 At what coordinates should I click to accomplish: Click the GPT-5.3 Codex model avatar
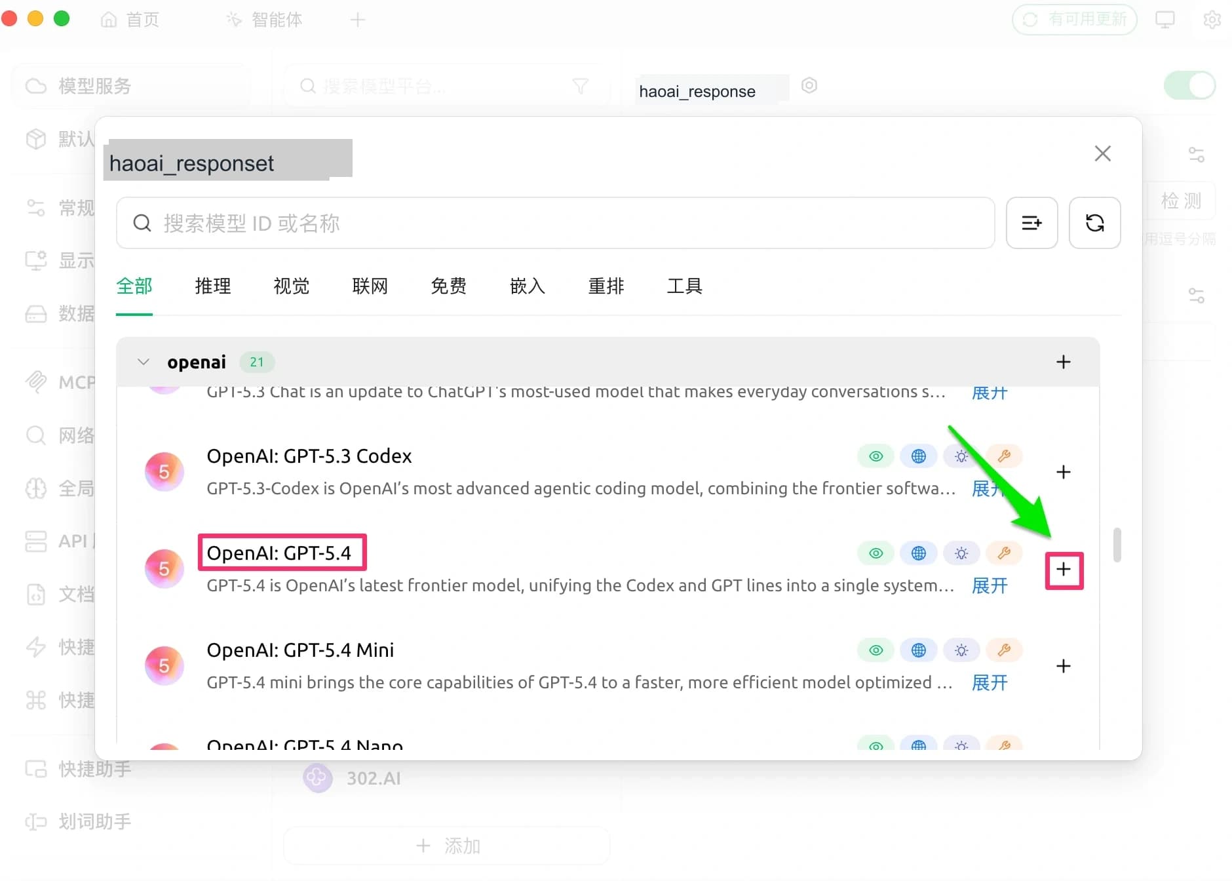(x=164, y=471)
